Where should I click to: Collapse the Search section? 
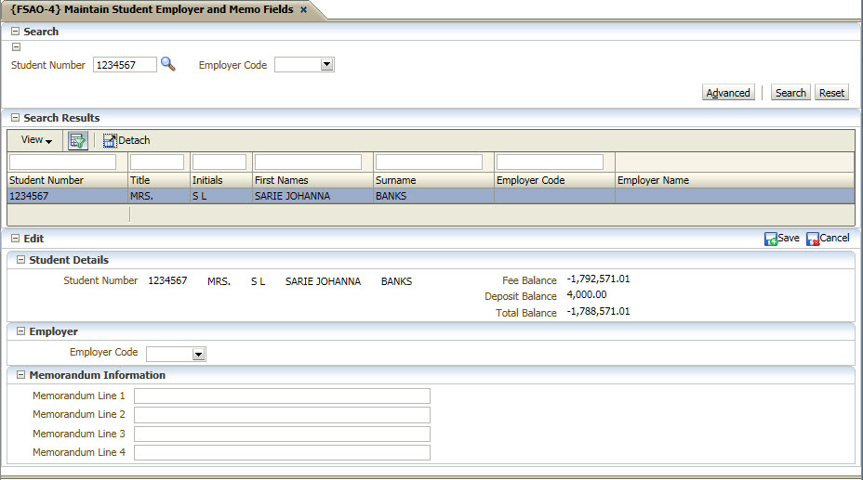pyautogui.click(x=15, y=32)
